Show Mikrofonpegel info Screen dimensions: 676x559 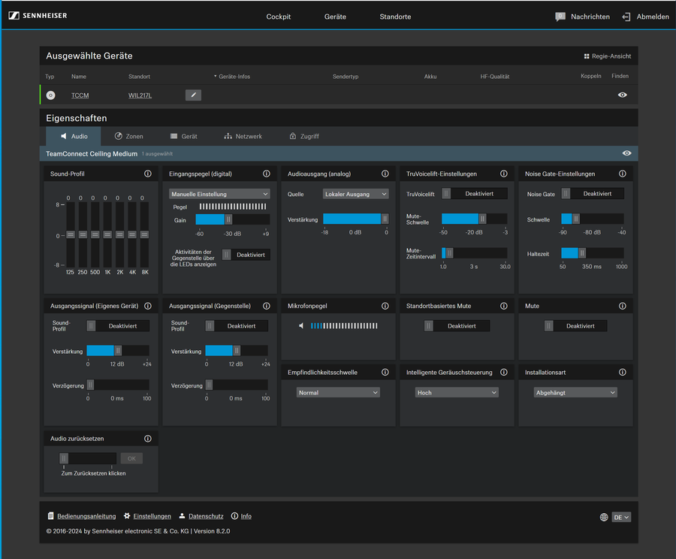click(x=385, y=306)
